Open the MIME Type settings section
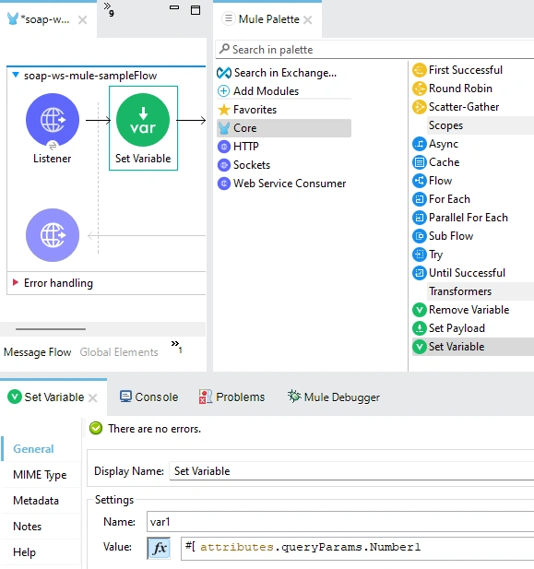Image resolution: width=534 pixels, height=569 pixels. tap(40, 475)
